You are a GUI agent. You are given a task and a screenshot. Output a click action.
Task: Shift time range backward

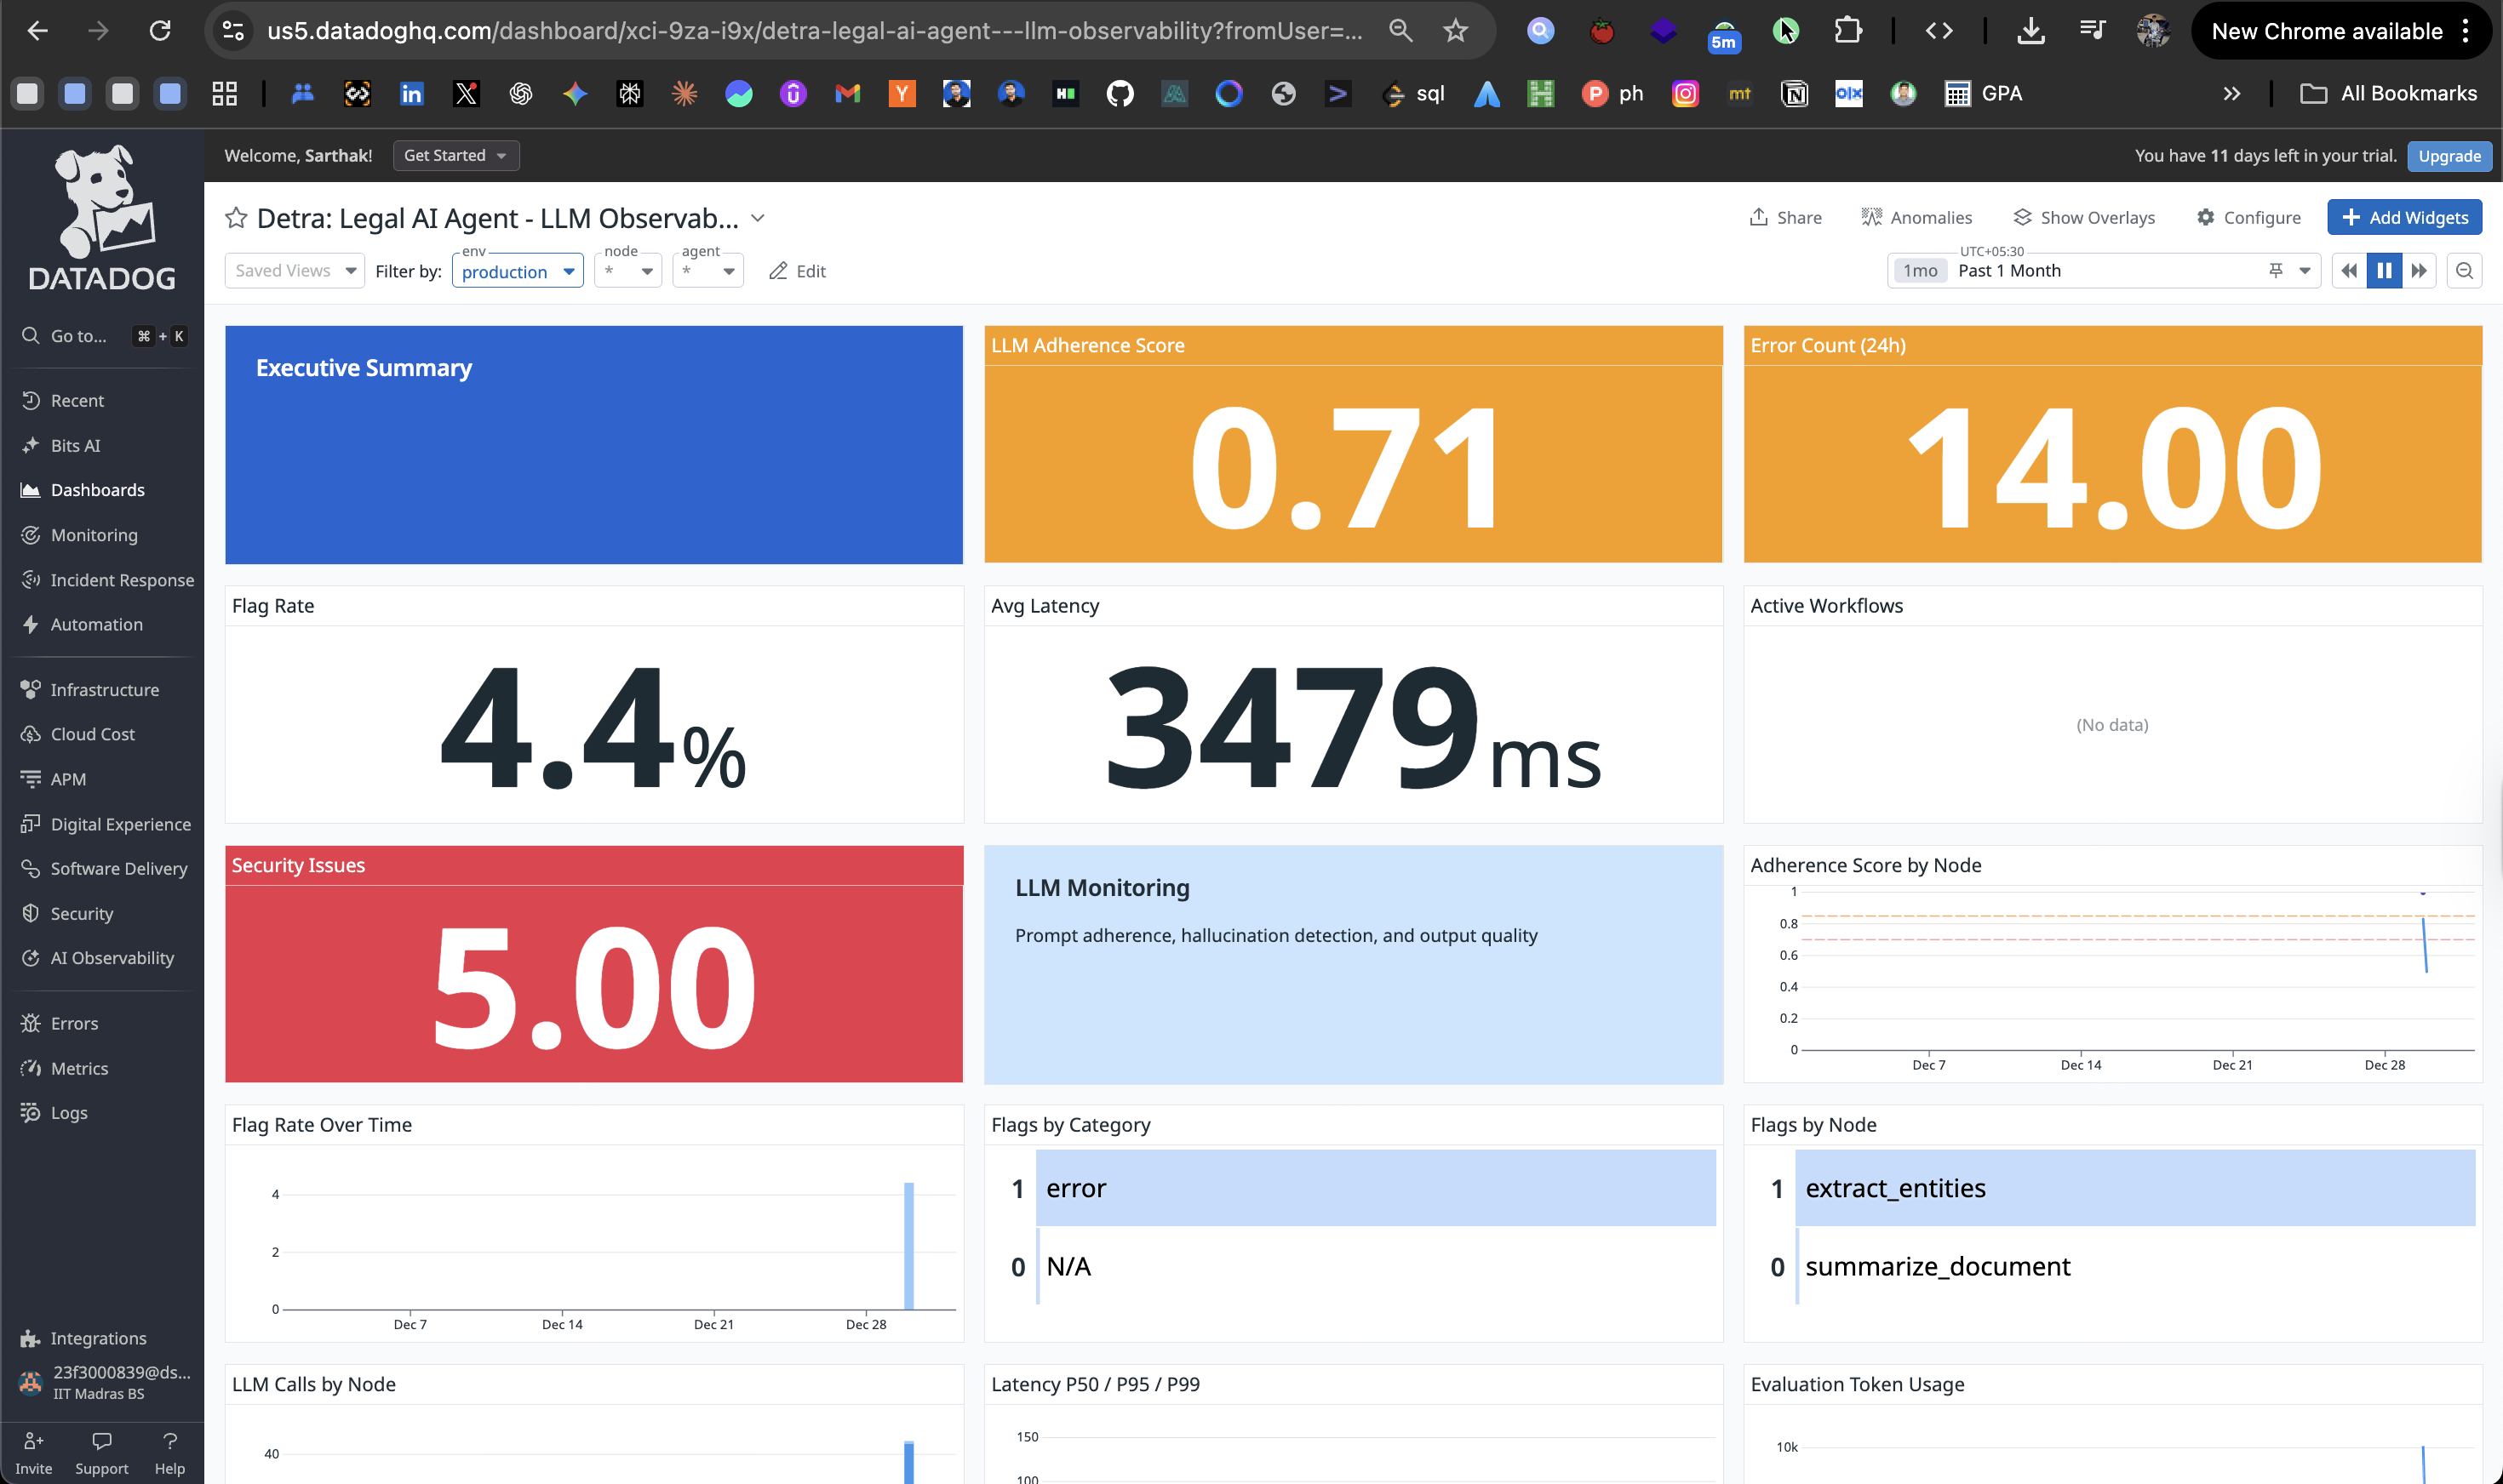[2349, 271]
